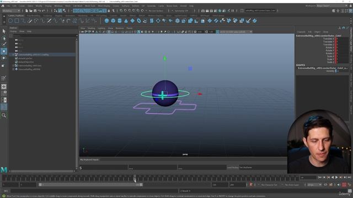The image size is (353, 198).
Task: Click the Open Scene icon
Action: pyautogui.click(x=31, y=10)
